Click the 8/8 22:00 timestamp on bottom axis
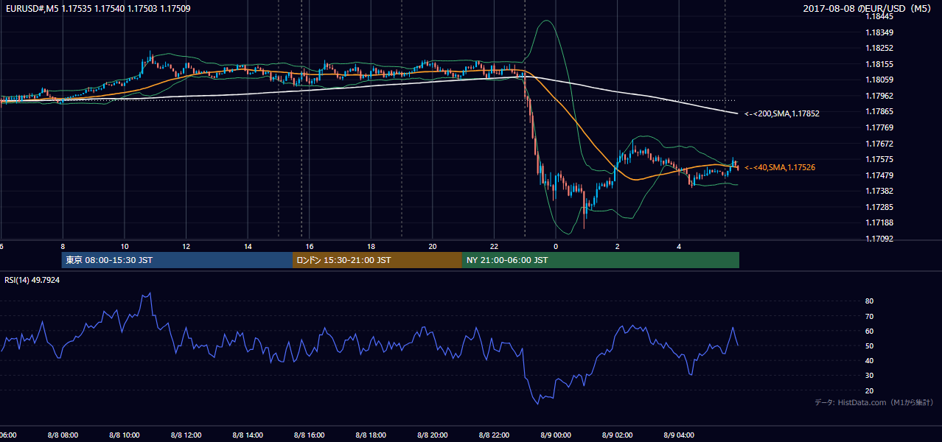Image resolution: width=942 pixels, height=442 pixels. (494, 435)
